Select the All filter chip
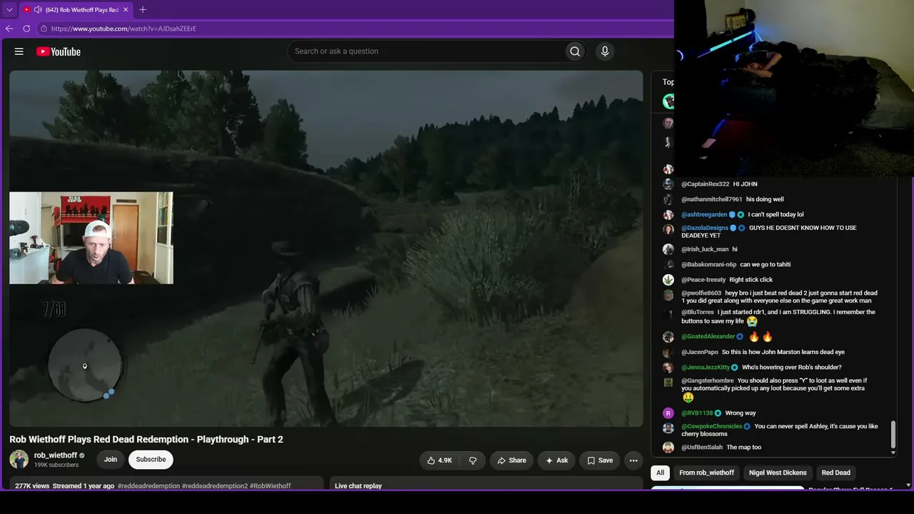Viewport: 914px width, 514px height. (661, 473)
